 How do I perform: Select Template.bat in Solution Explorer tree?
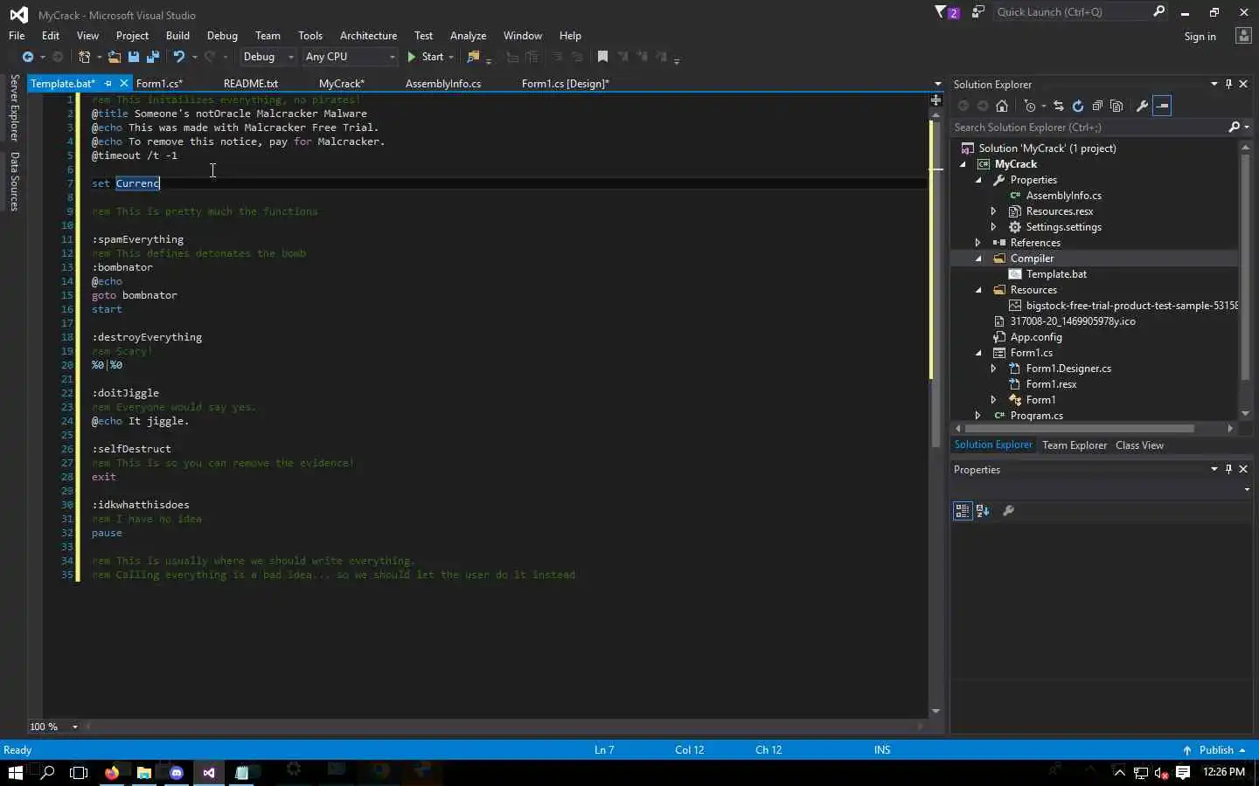coord(1056,274)
